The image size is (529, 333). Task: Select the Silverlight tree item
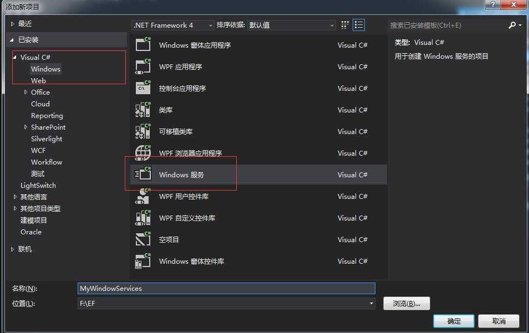[47, 139]
